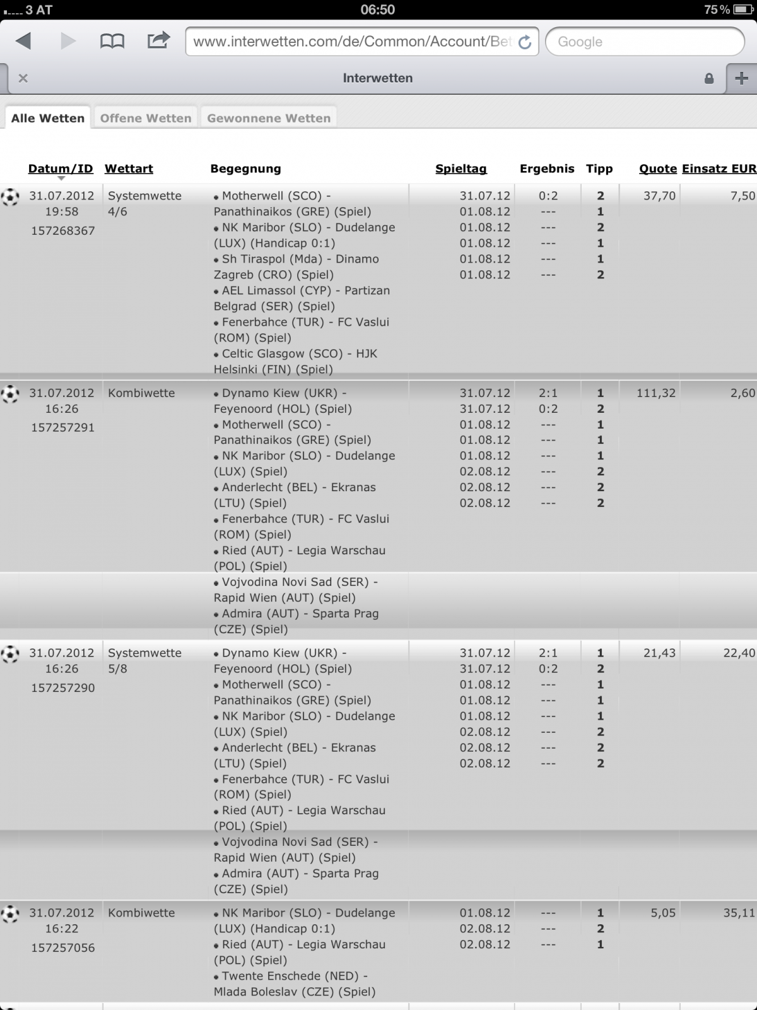The height and width of the screenshot is (1010, 757).
Task: Click soccer ball icon for bet 157257291
Action: click(x=10, y=394)
